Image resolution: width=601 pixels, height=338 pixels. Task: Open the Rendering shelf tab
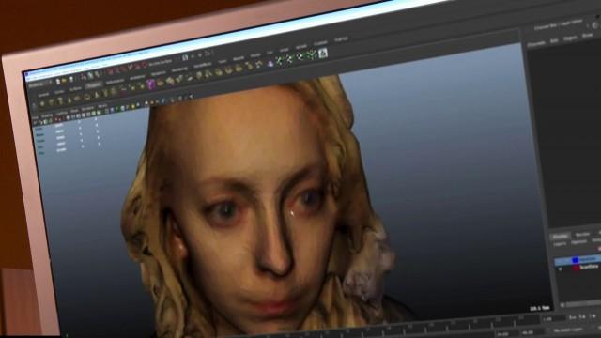(179, 69)
